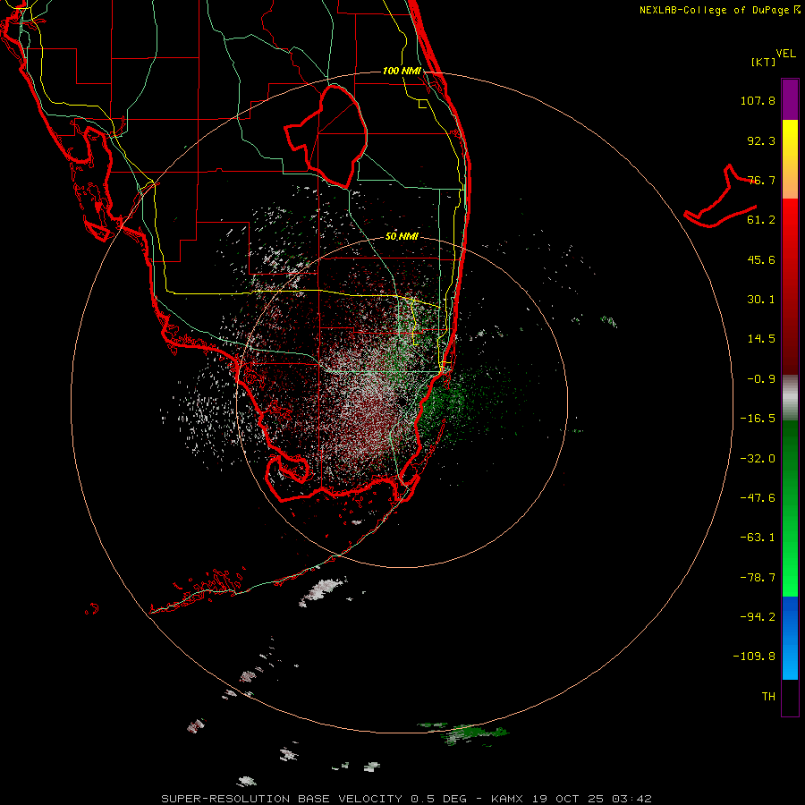Click the -16.5 velocity scale value
805x805 pixels.
pos(758,419)
